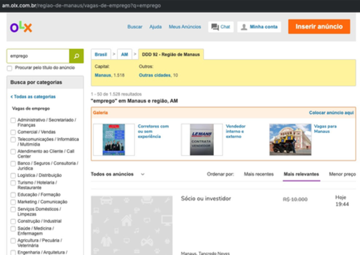Click the Sócio ou investidor placeholder image
This screenshot has width=360, height=255.
132,225
